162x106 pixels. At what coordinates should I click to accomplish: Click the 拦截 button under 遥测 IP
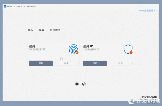pos(95,63)
